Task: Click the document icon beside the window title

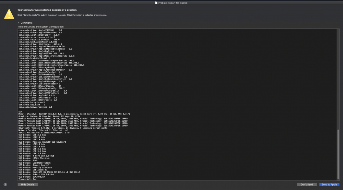Action: coord(156,3)
